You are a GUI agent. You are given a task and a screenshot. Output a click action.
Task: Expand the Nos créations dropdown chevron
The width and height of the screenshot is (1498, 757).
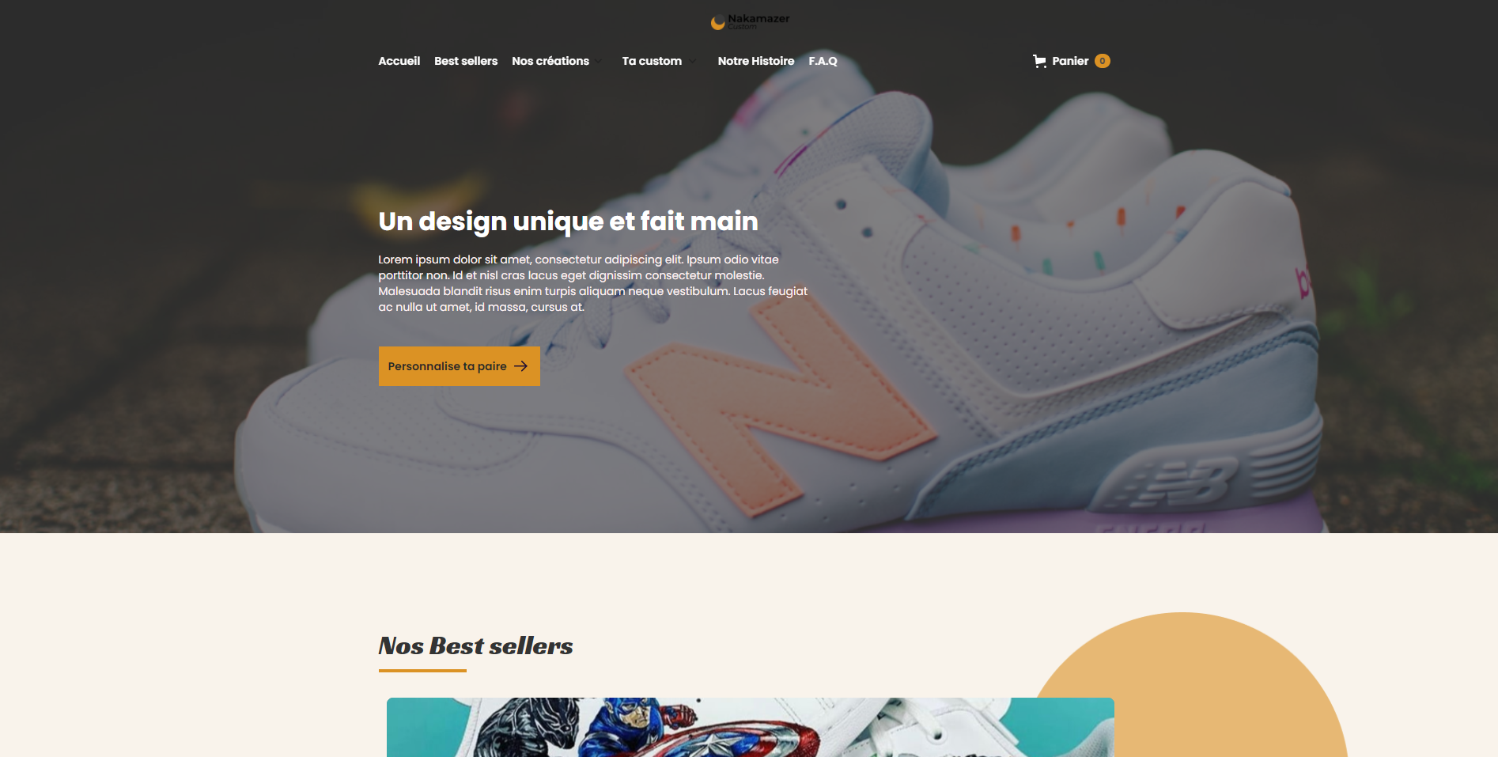click(x=599, y=61)
